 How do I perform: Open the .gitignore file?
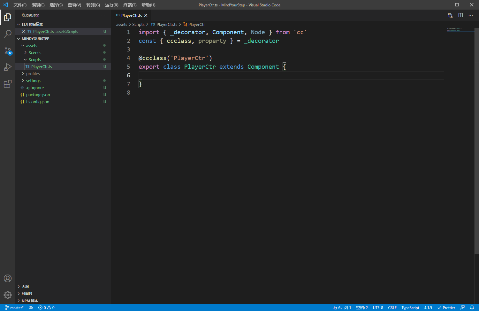[x=63, y=88]
